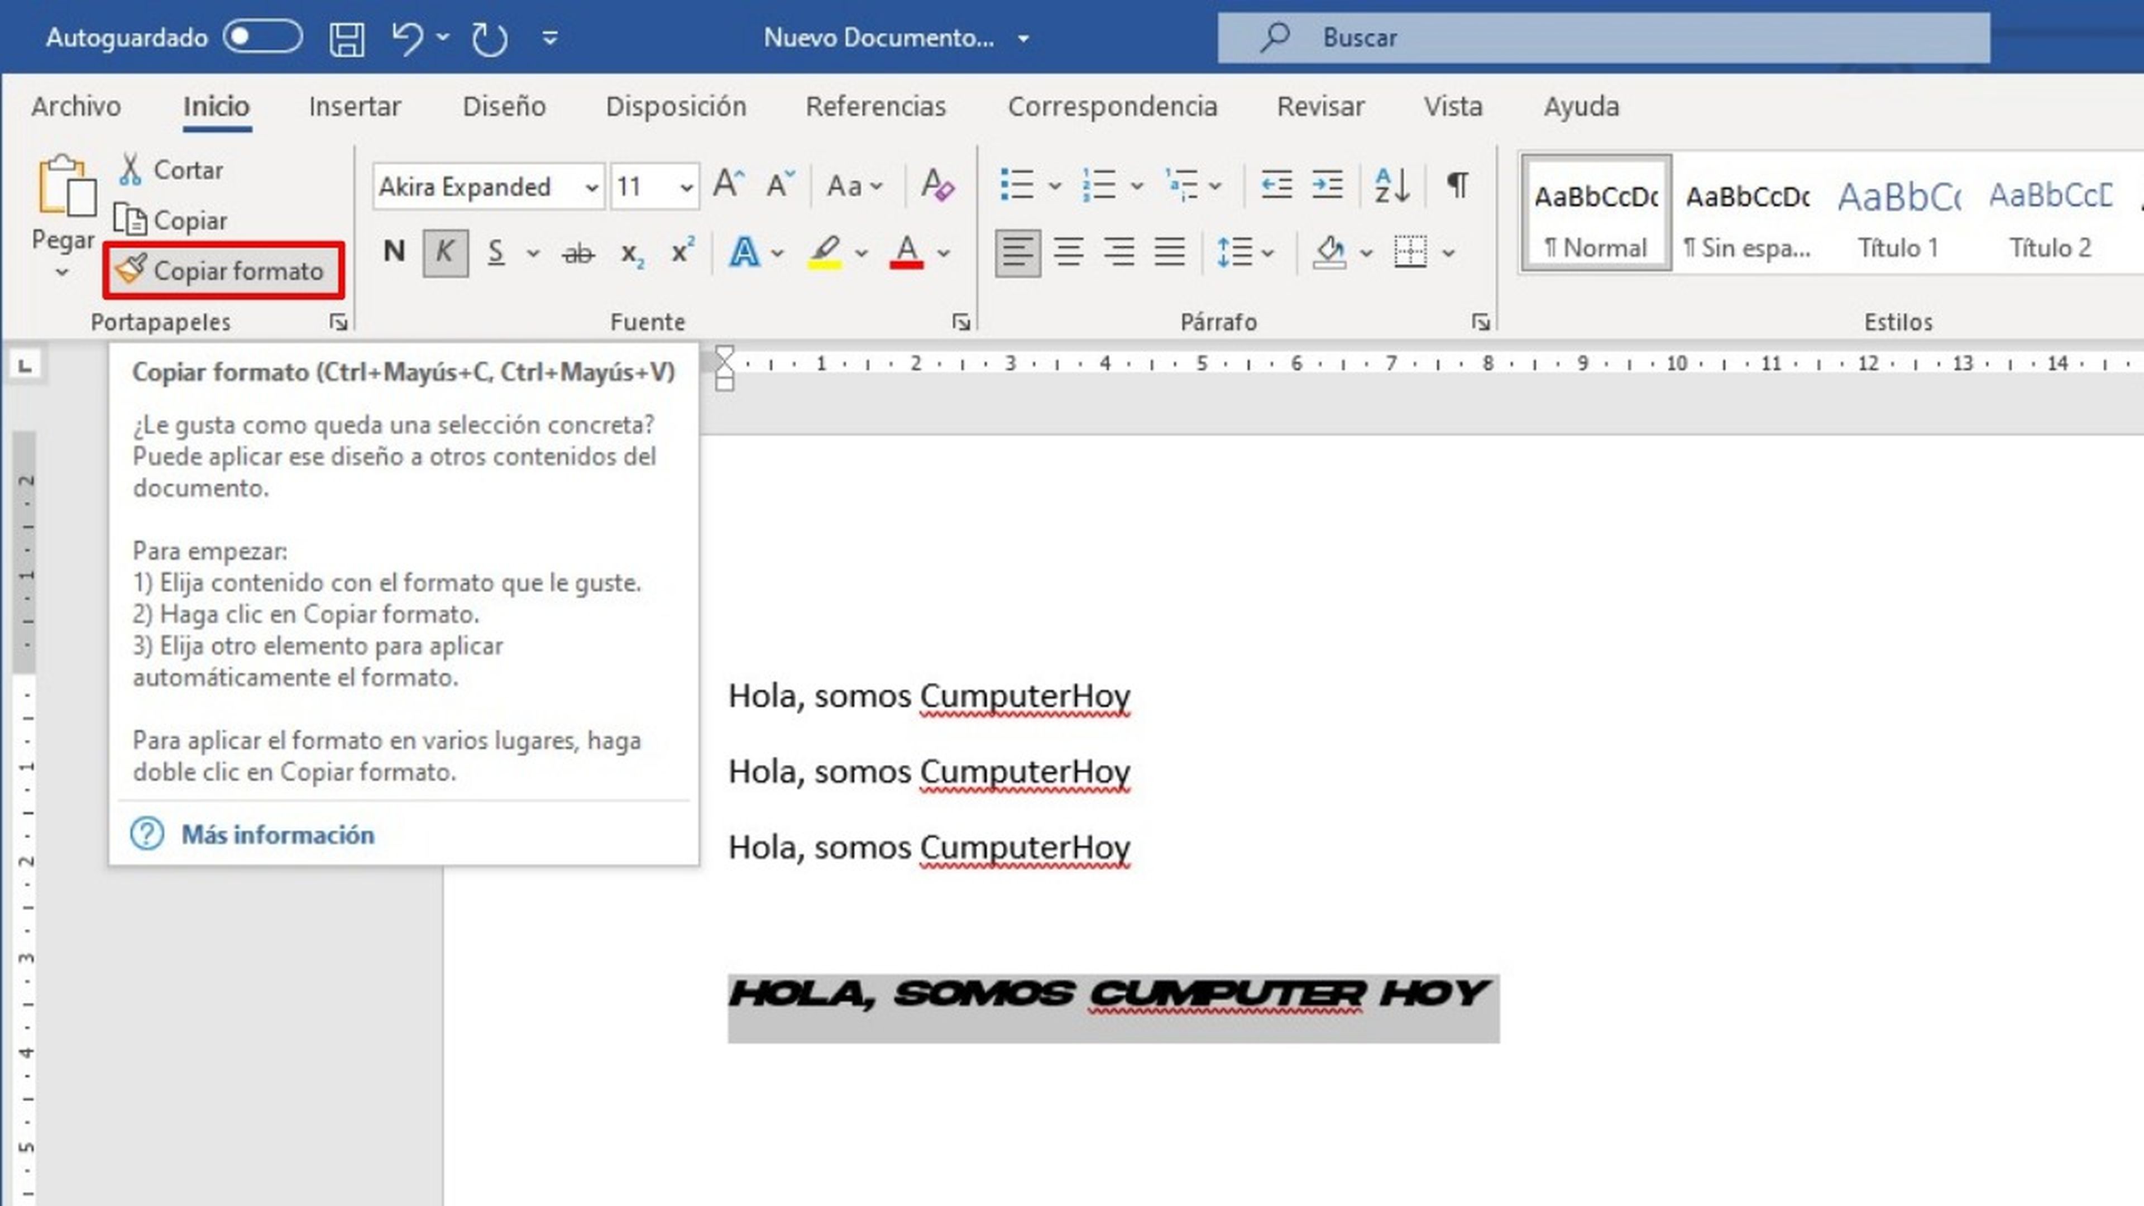This screenshot has height=1206, width=2144.
Task: Expand the underline style arrow
Action: click(x=534, y=253)
